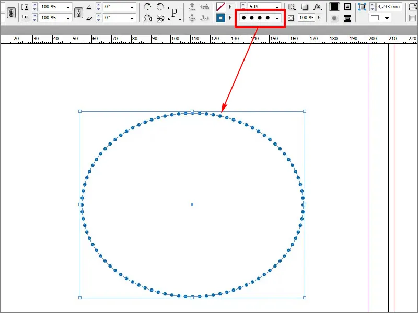Select Rotate 90° Clockwise icon

[148, 6]
